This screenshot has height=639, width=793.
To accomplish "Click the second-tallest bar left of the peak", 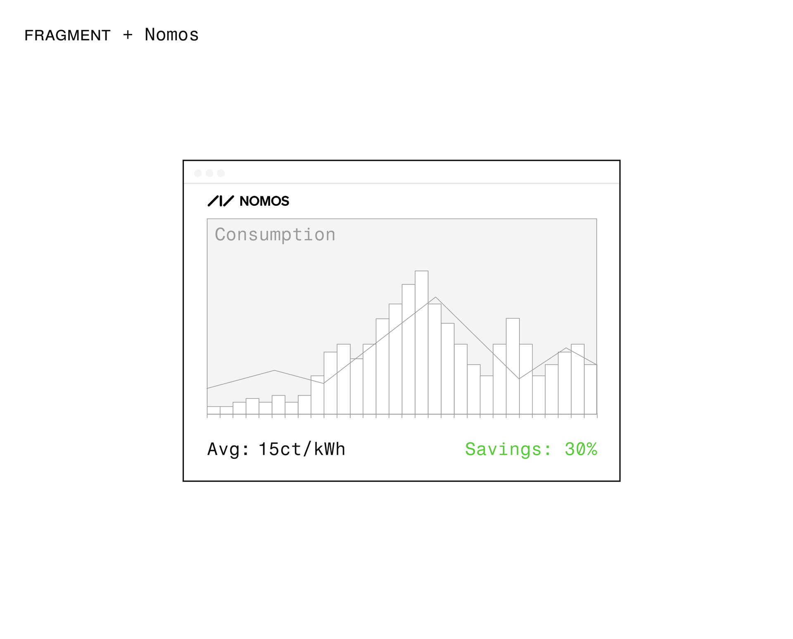I will 408,349.
